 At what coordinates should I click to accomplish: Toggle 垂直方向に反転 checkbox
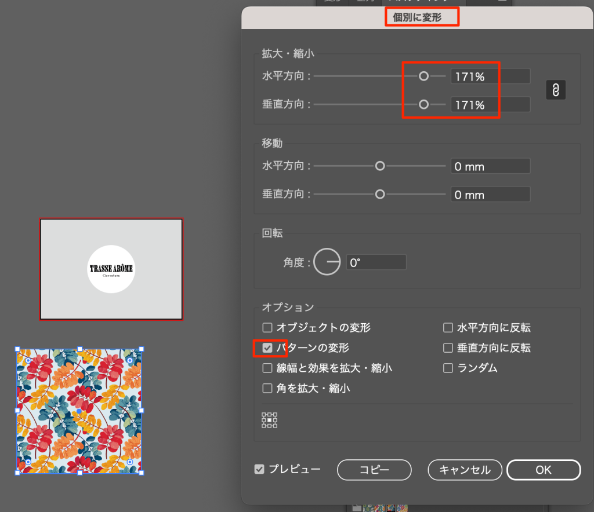[x=448, y=348]
